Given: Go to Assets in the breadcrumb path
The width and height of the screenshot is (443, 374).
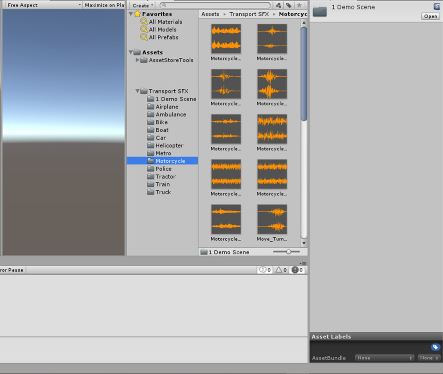Looking at the screenshot, I should pyautogui.click(x=210, y=14).
